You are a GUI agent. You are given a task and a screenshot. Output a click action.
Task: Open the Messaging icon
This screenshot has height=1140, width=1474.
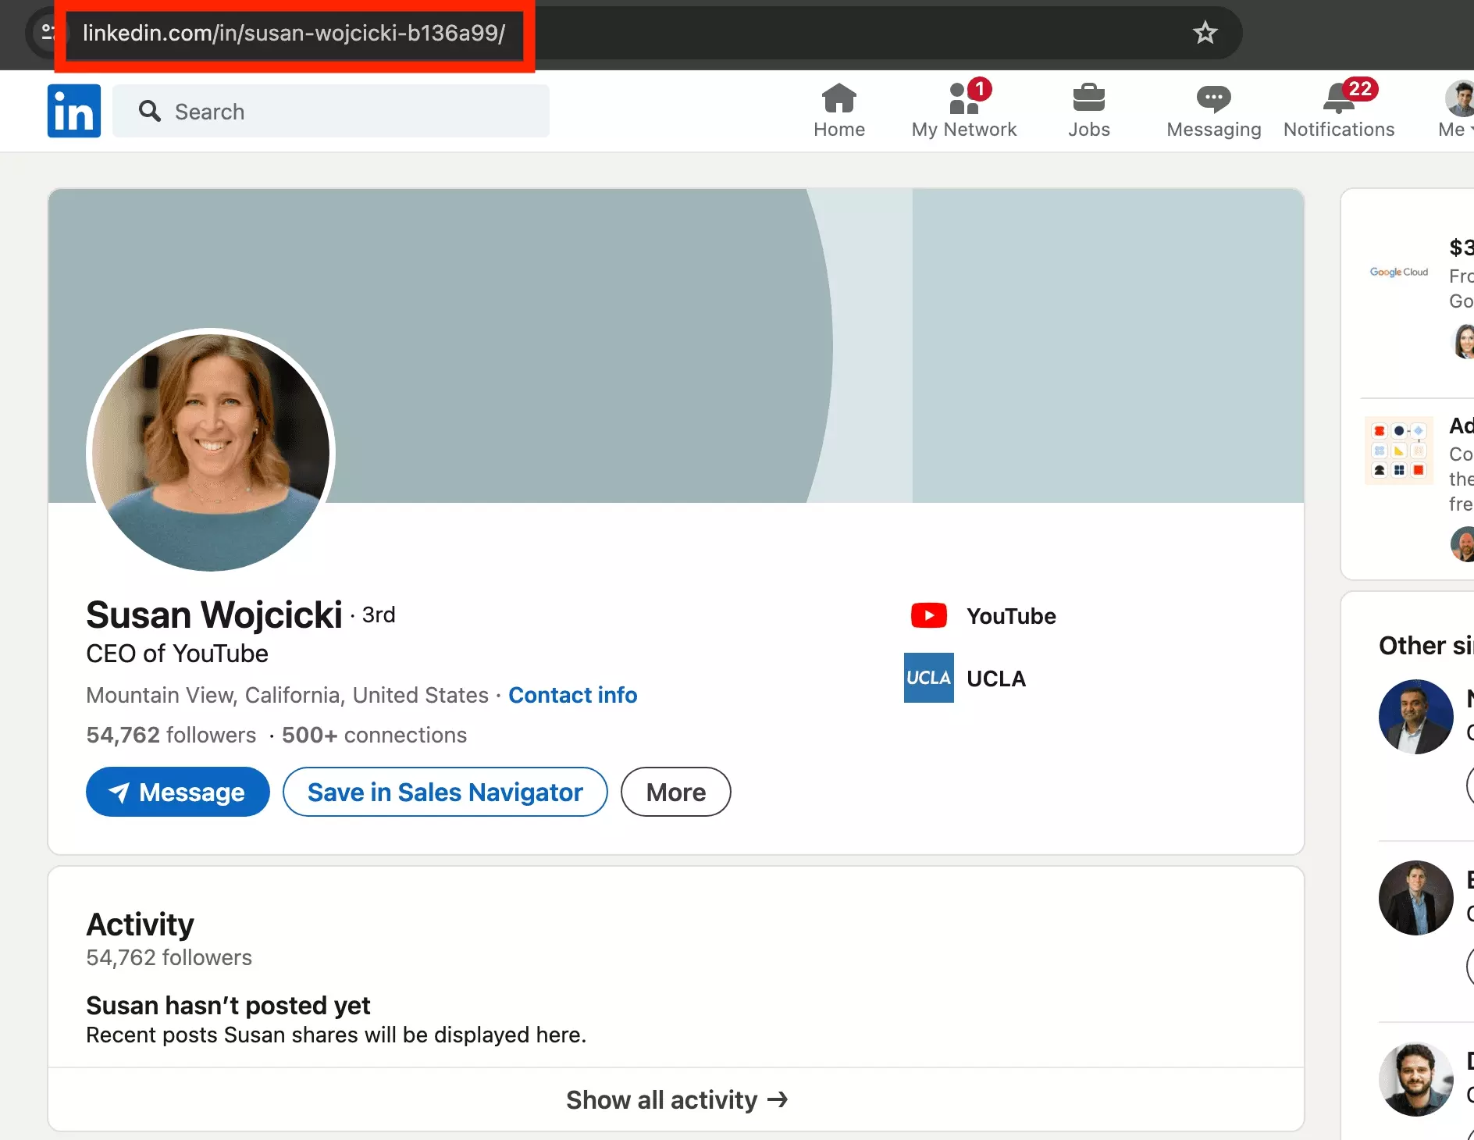(1212, 108)
